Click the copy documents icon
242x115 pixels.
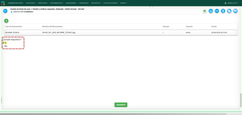[x=229, y=11]
